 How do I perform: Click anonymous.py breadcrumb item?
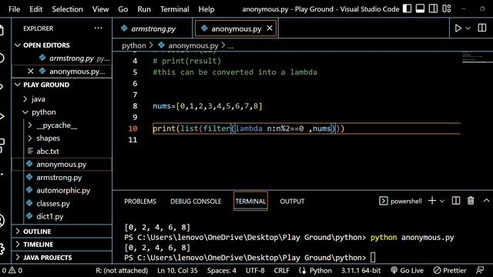coord(193,45)
